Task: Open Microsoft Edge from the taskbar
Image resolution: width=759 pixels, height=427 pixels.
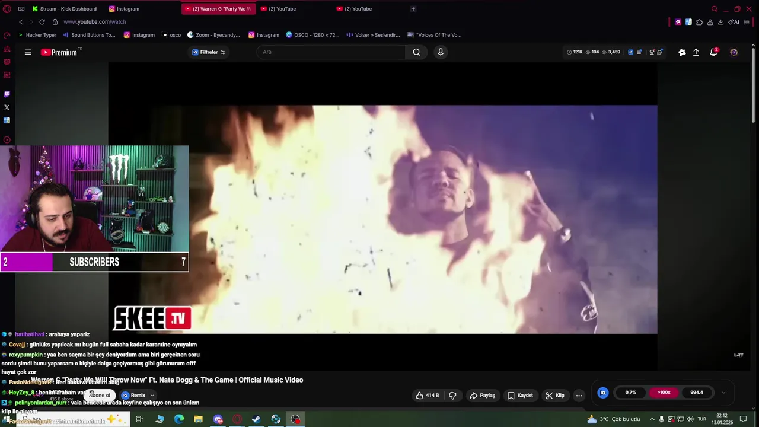Action: click(178, 419)
